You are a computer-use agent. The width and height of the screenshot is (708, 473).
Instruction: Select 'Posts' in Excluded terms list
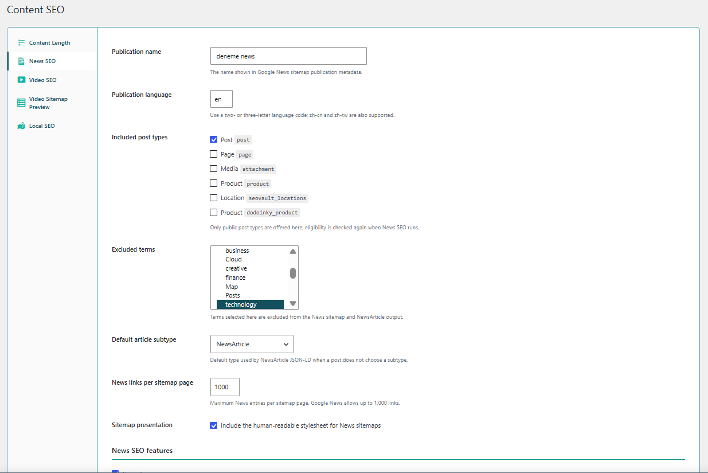point(250,295)
